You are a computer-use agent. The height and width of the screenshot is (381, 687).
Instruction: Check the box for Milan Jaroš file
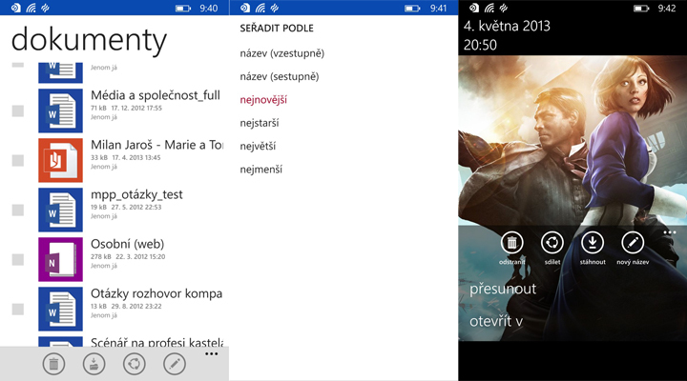(17, 160)
